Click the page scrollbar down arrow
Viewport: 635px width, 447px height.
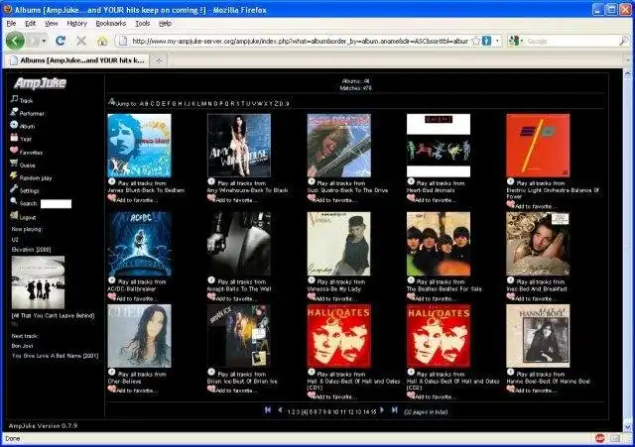point(628,426)
